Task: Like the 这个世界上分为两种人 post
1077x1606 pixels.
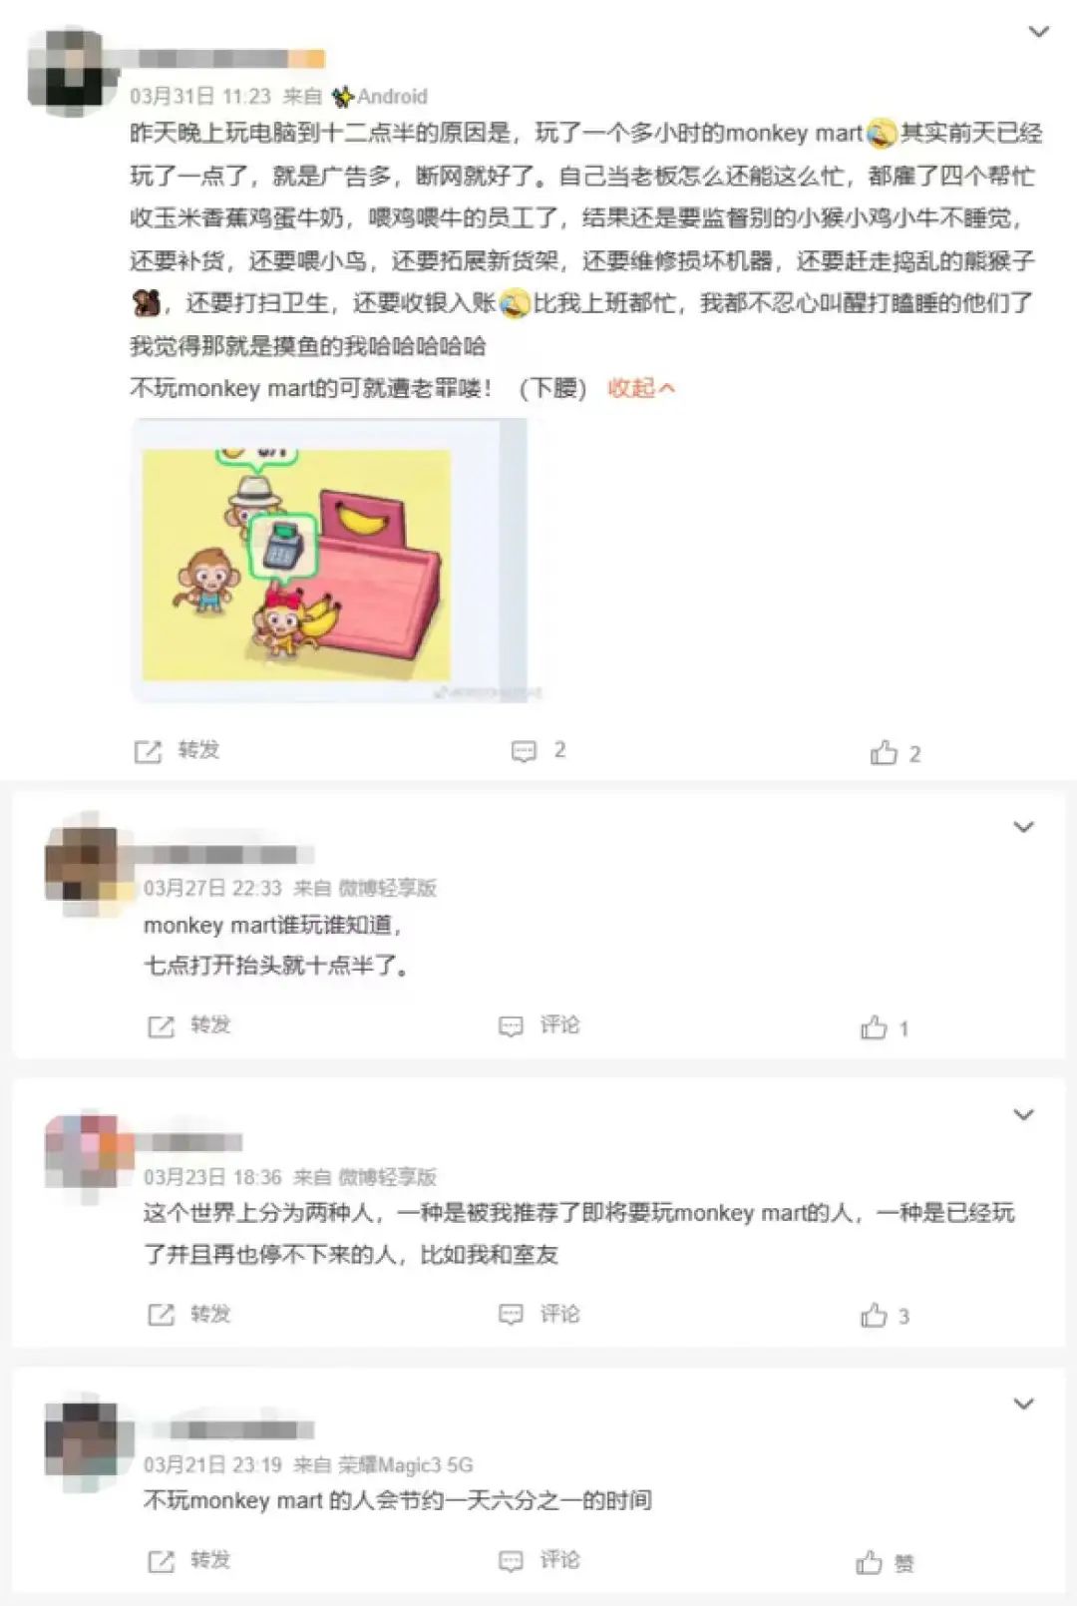Action: click(885, 1315)
